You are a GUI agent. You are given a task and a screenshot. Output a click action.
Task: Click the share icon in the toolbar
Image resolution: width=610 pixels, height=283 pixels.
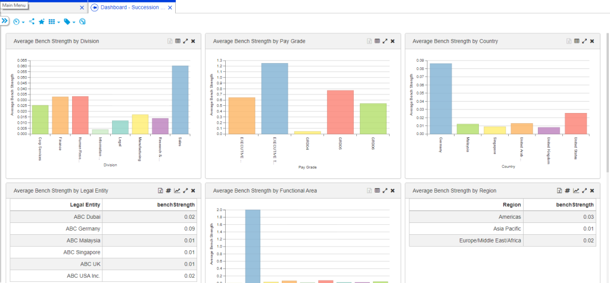click(x=32, y=21)
